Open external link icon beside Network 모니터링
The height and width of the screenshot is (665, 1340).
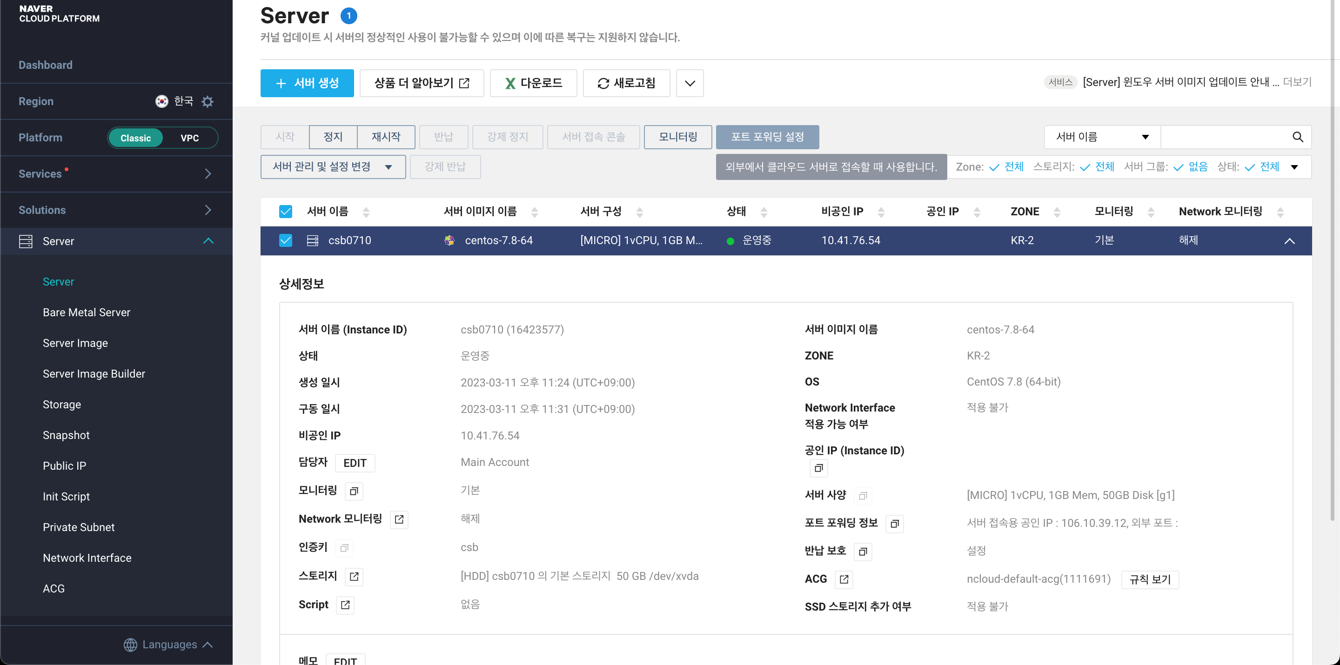(x=399, y=519)
